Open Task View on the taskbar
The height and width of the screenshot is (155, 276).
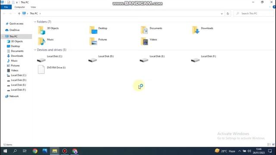pyautogui.click(x=25, y=151)
